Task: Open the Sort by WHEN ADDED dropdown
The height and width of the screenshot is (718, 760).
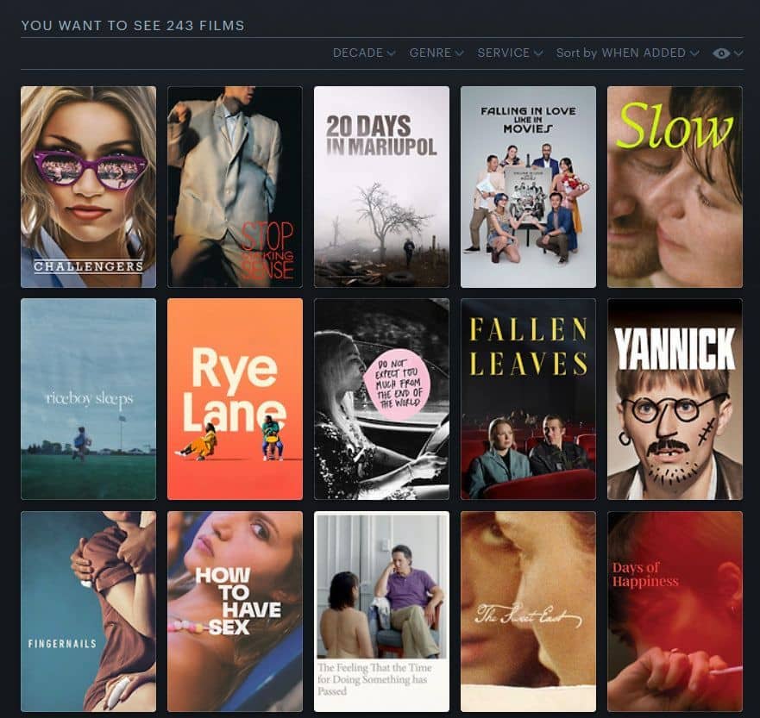Action: pyautogui.click(x=627, y=53)
